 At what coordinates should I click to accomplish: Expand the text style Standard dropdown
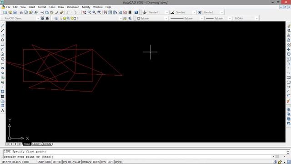[167, 12]
